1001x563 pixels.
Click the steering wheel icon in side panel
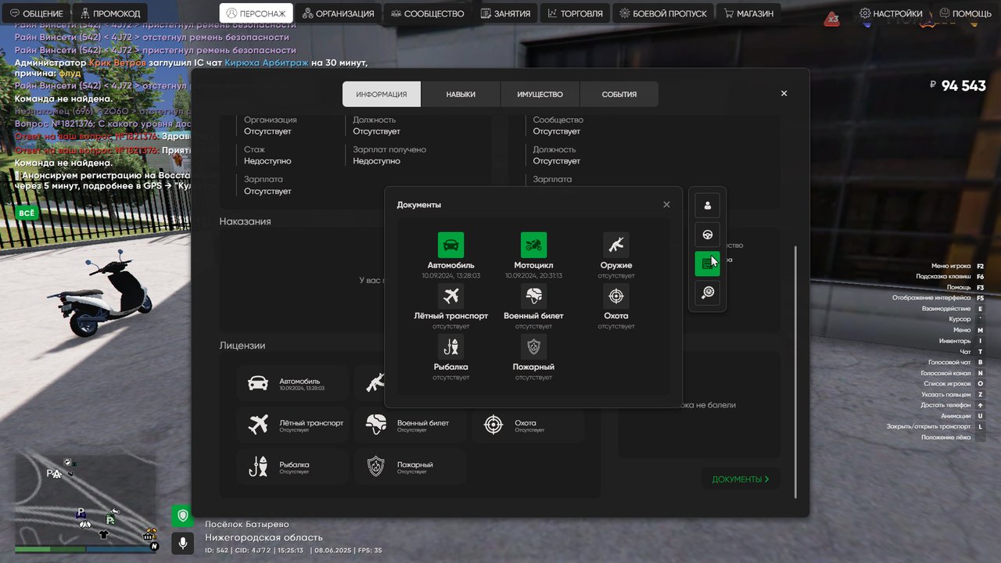(x=708, y=235)
